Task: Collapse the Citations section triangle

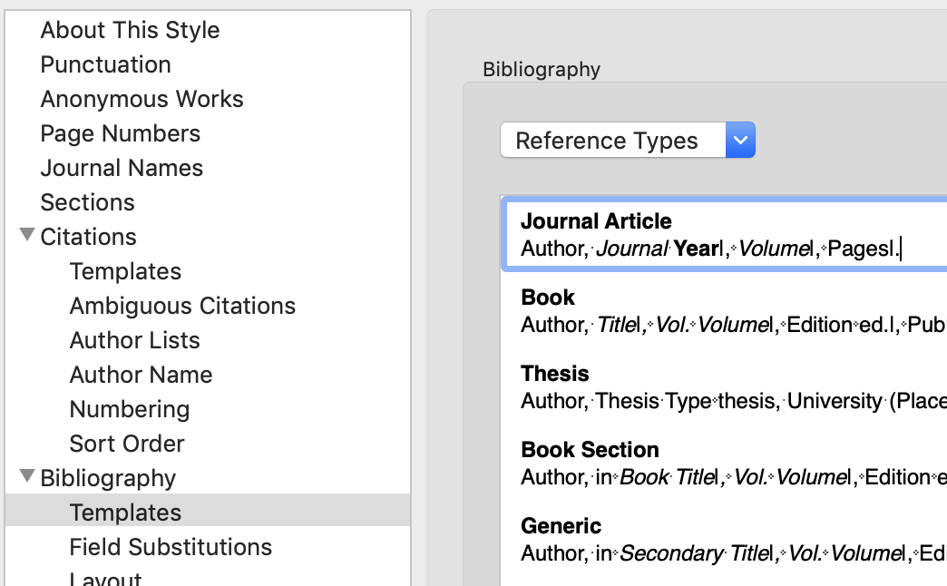Action: 27,237
